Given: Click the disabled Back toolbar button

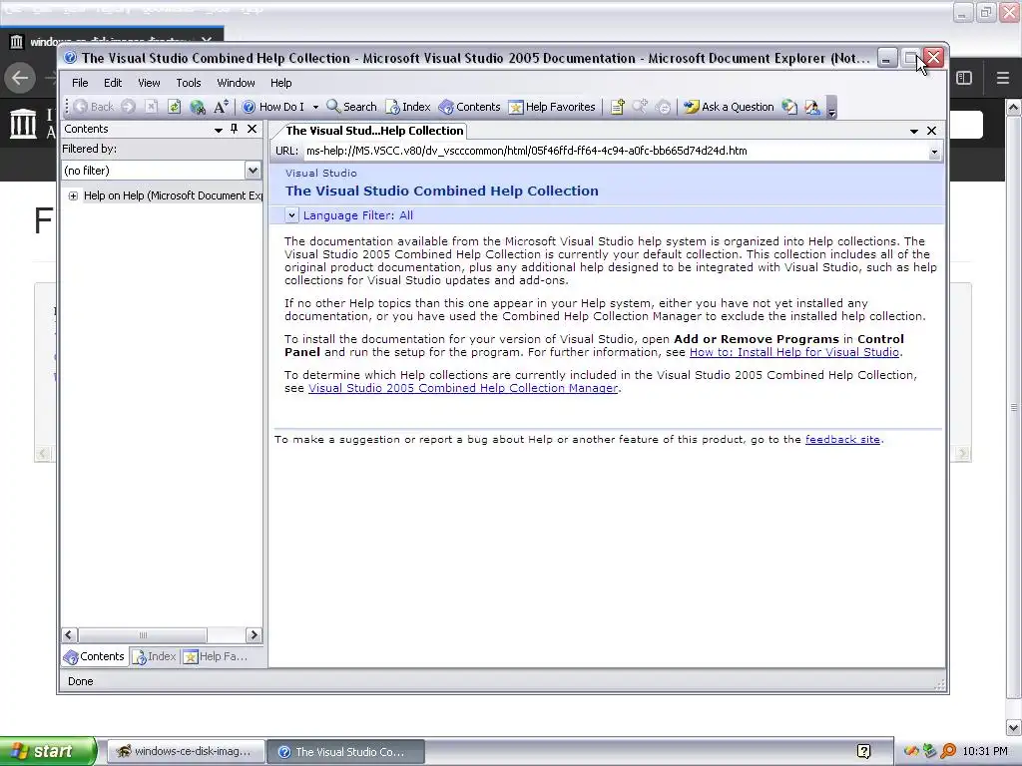Looking at the screenshot, I should pyautogui.click(x=93, y=107).
